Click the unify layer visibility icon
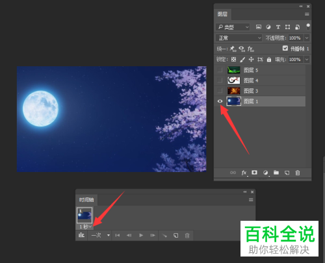This screenshot has width=325, height=263. (x=242, y=49)
